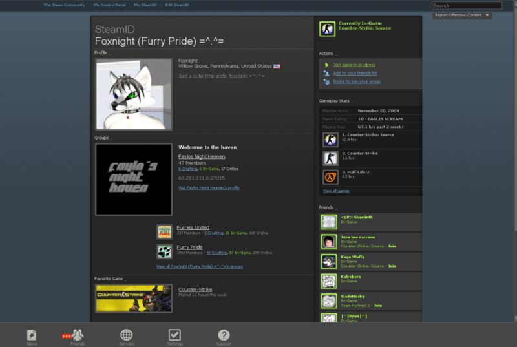Click Add to your friends list link
Screen dimensions: 517x347
355,73
